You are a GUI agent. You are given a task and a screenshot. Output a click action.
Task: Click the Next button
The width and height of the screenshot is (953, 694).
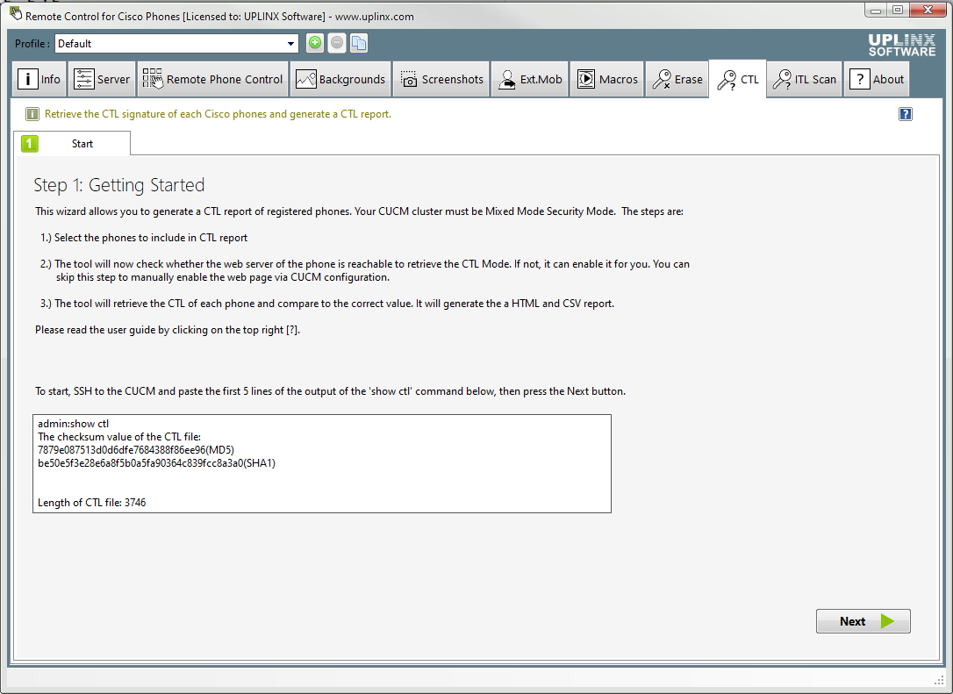point(863,621)
